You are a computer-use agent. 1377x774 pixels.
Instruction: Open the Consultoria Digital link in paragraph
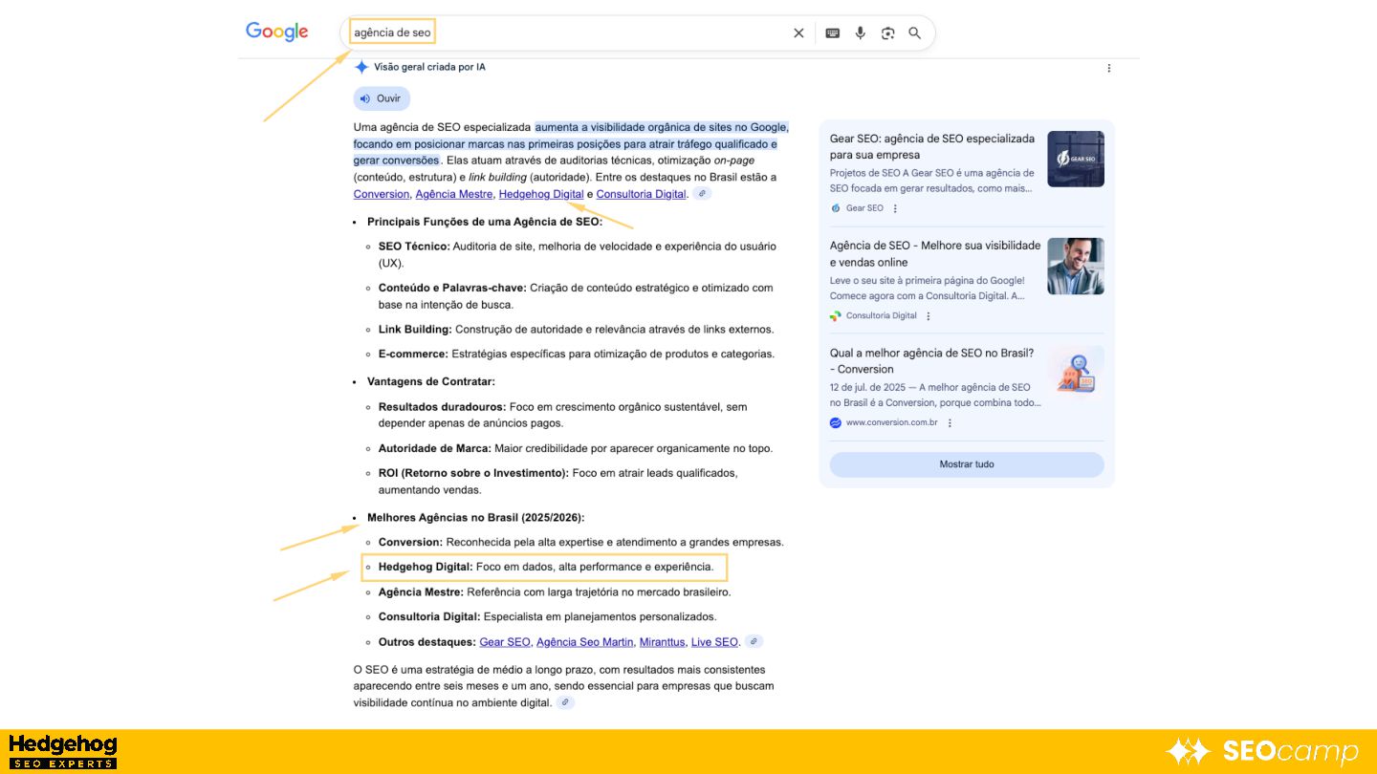pos(641,194)
